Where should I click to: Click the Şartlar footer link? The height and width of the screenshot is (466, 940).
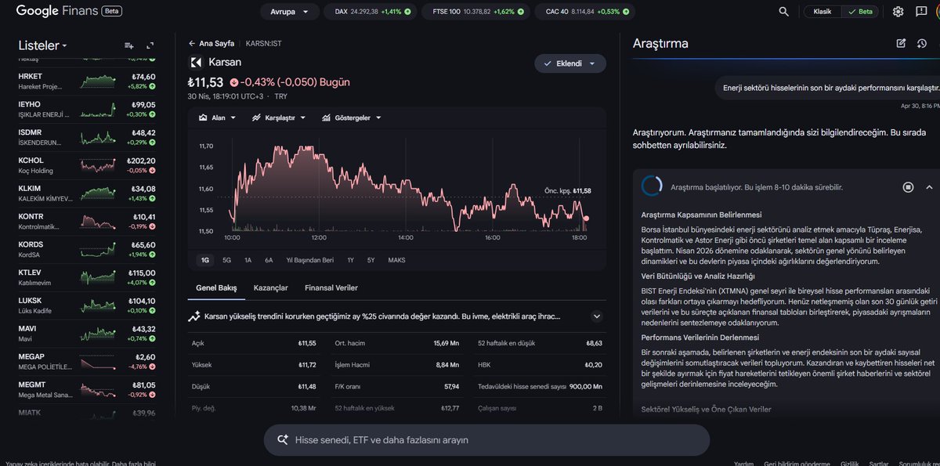point(879,463)
